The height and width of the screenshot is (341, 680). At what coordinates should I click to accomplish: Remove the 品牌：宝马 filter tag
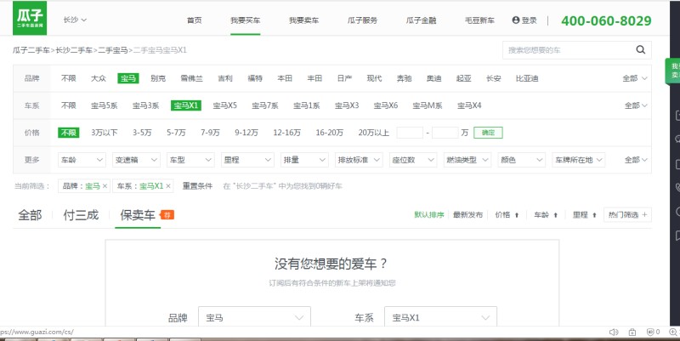[x=105, y=186]
